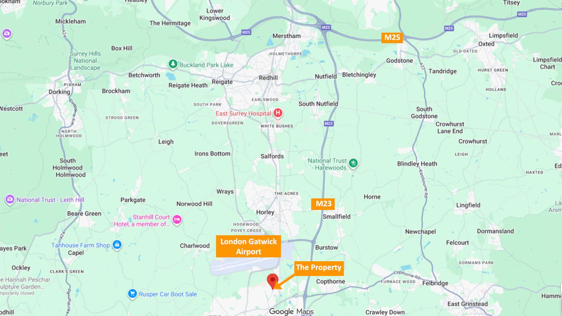
Task: Click the Dorking town label
Action: (x=59, y=92)
